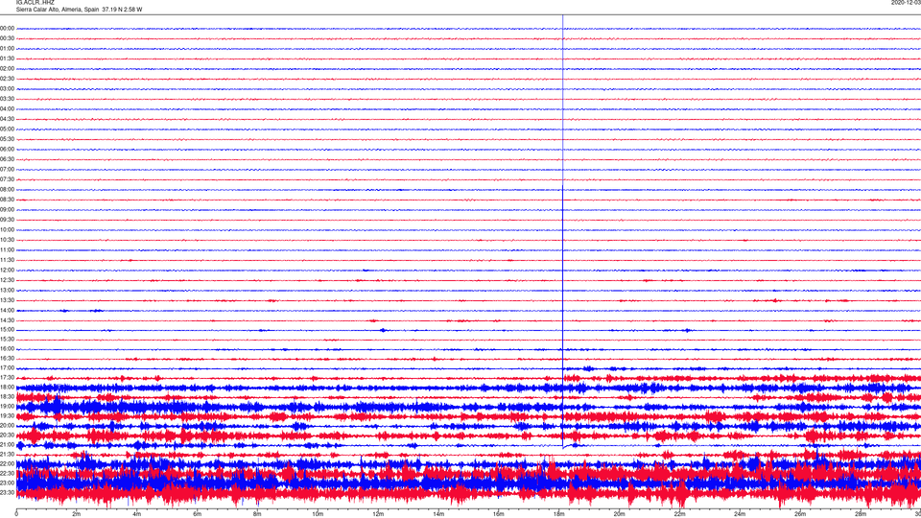
Task: Pick the 15:30 trace time label
Action: [x=7, y=340]
